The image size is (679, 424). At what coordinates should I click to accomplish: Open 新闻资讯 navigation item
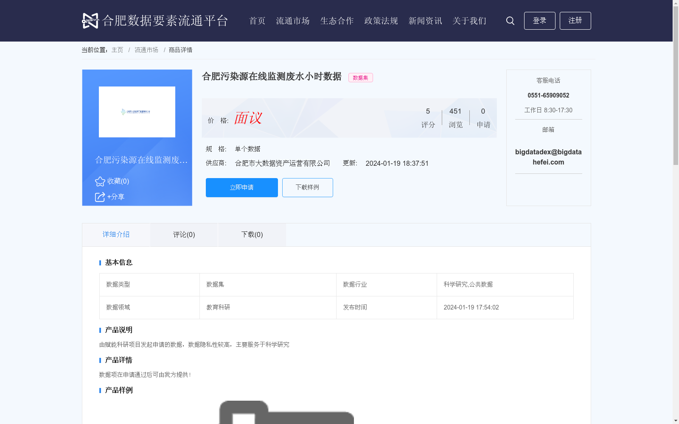[425, 21]
